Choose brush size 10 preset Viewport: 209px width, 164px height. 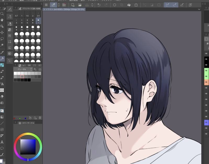pyautogui.click(x=22, y=28)
